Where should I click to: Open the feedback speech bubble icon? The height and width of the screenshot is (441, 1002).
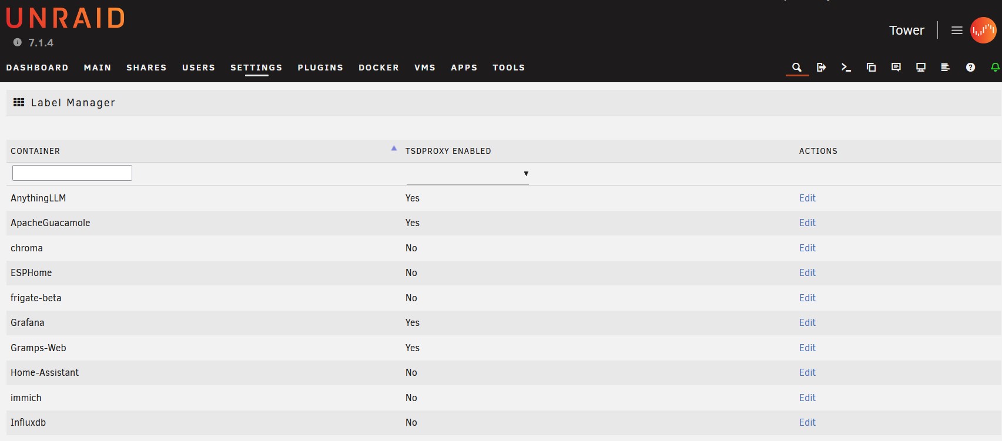(896, 68)
